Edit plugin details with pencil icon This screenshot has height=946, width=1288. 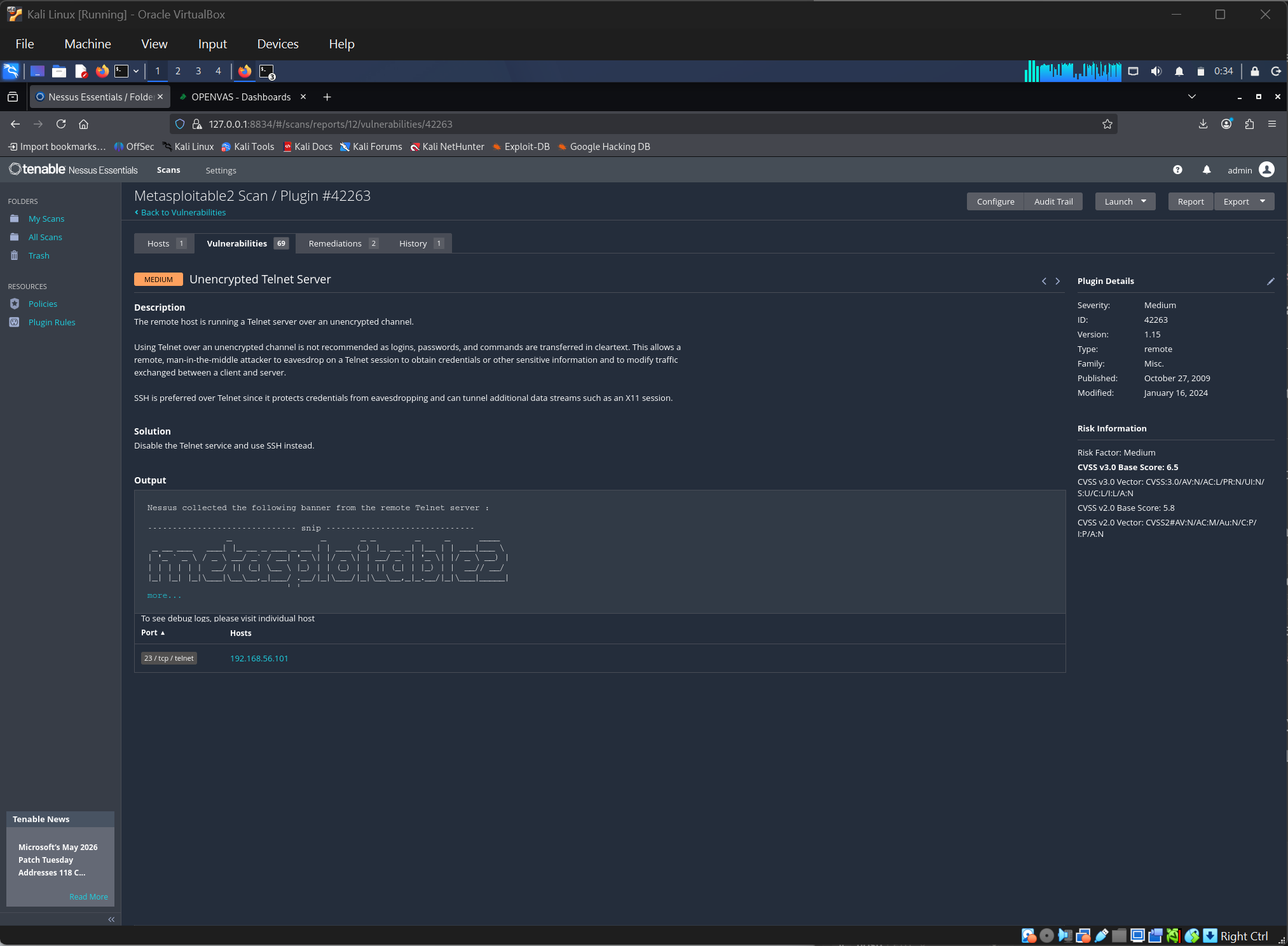tap(1270, 281)
